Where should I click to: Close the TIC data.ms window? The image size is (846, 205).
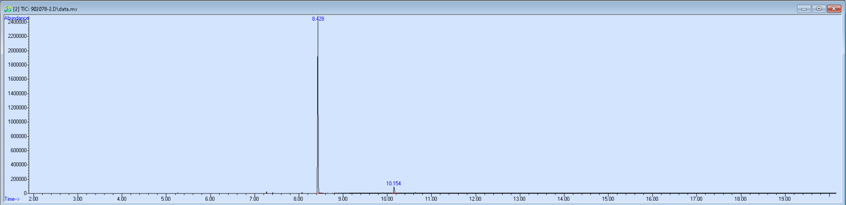pyautogui.click(x=834, y=9)
